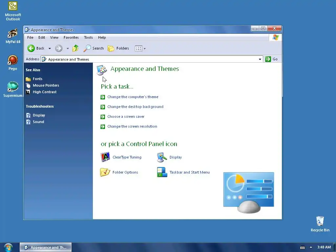This screenshot has height=252, width=336.
Task: Click the Fonts folder icon
Action: (x=28, y=79)
